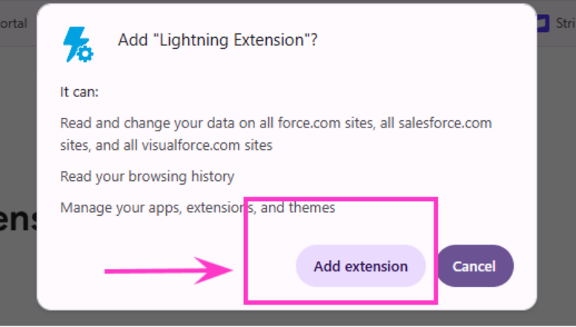Click the purple icon beside Stri bookmark

(543, 24)
